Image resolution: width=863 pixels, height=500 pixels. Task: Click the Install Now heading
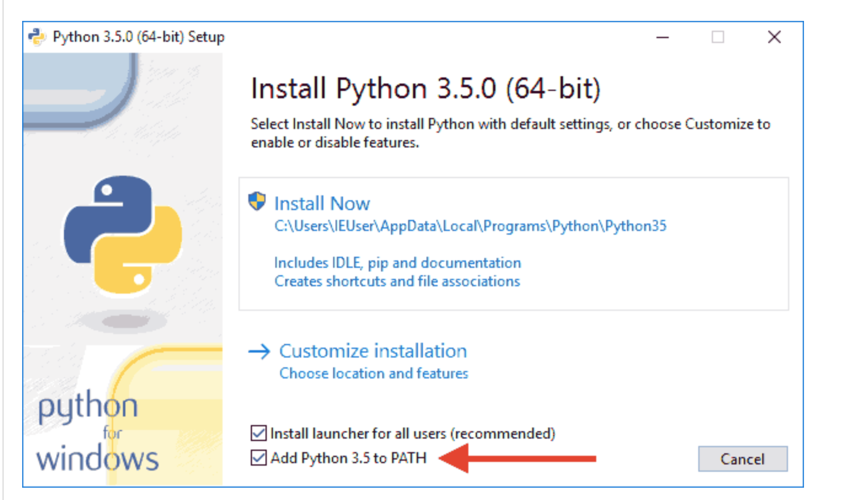[x=322, y=203]
